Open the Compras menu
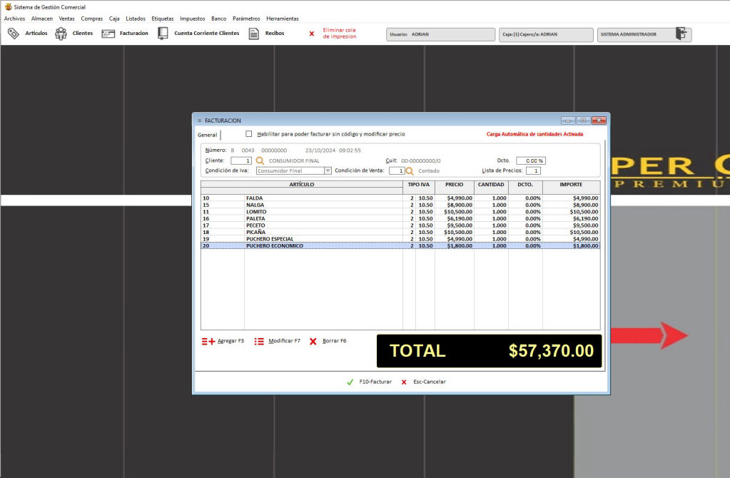This screenshot has height=478, width=730. [x=92, y=19]
